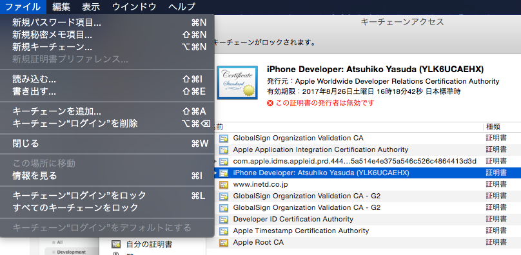Open the ファイル menu in menu bar
This screenshot has height=255, width=521.
pyautogui.click(x=23, y=6)
